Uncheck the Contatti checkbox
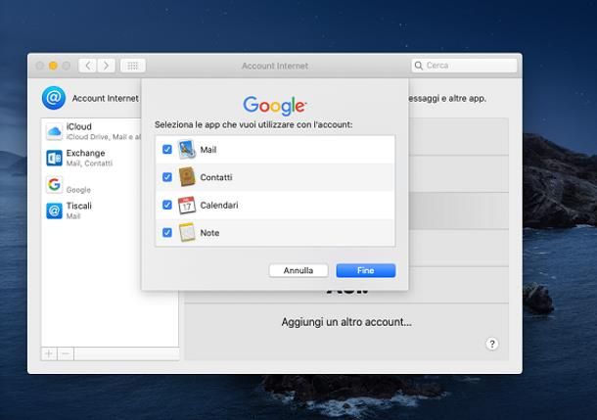Image resolution: width=597 pixels, height=420 pixels. (167, 177)
